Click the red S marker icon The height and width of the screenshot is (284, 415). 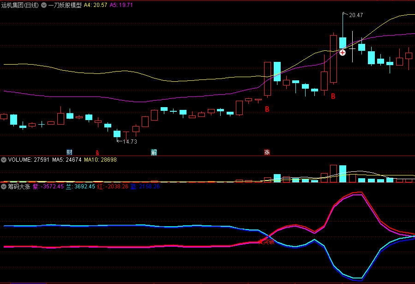97,153
